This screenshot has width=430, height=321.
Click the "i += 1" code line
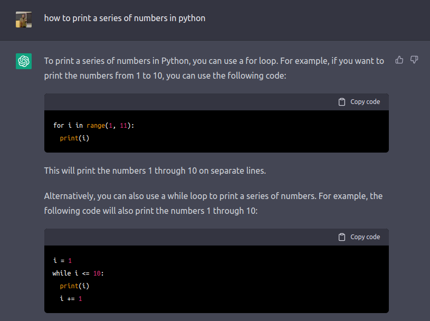[x=71, y=298]
